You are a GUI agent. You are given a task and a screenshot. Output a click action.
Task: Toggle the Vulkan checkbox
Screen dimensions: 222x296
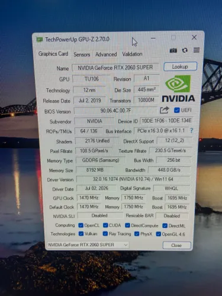[x=81, y=234]
